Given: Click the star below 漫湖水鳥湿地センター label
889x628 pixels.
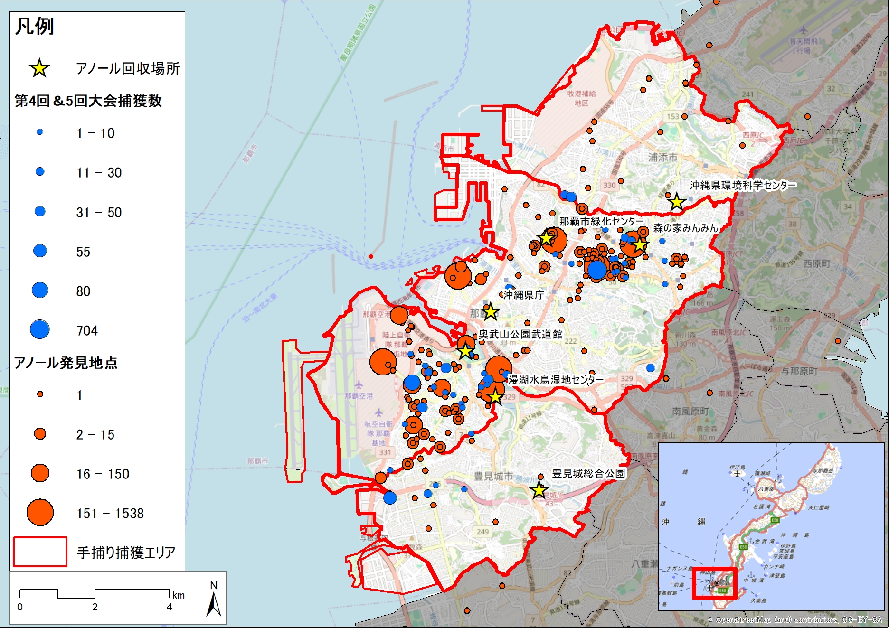Looking at the screenshot, I should pyautogui.click(x=495, y=396).
